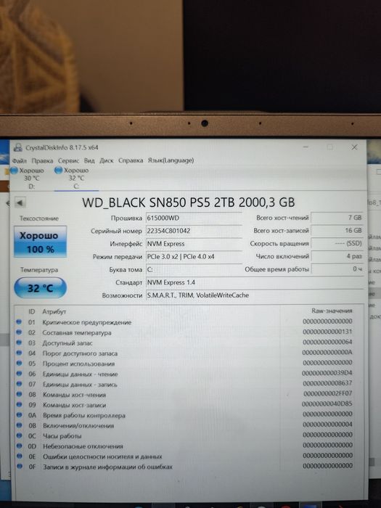Viewport: 381px width, 508px height.
Task: Click the Хорошо 100 % health status button
Action: coord(40,242)
